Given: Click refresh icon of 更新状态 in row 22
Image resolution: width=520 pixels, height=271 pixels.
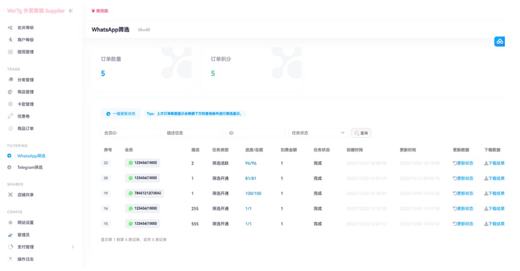Looking at the screenshot, I should click(454, 163).
